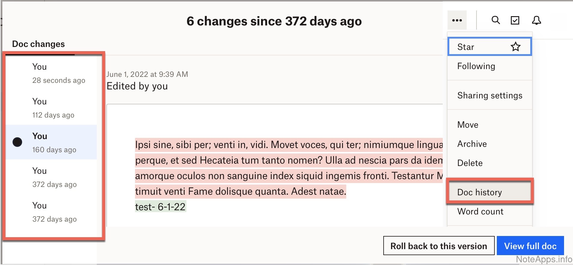Screen dimensions: 573x265
Task: Select Archive from the menu
Action: click(472, 144)
